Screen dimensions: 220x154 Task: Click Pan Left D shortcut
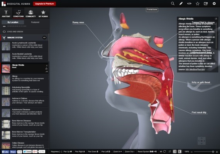pyautogui.click(x=106, y=152)
